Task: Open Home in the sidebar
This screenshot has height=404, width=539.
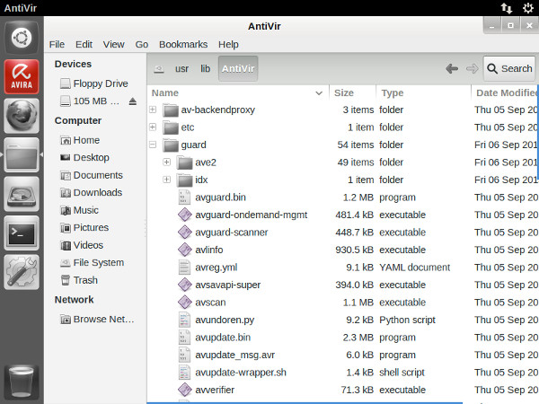Action: (80, 140)
